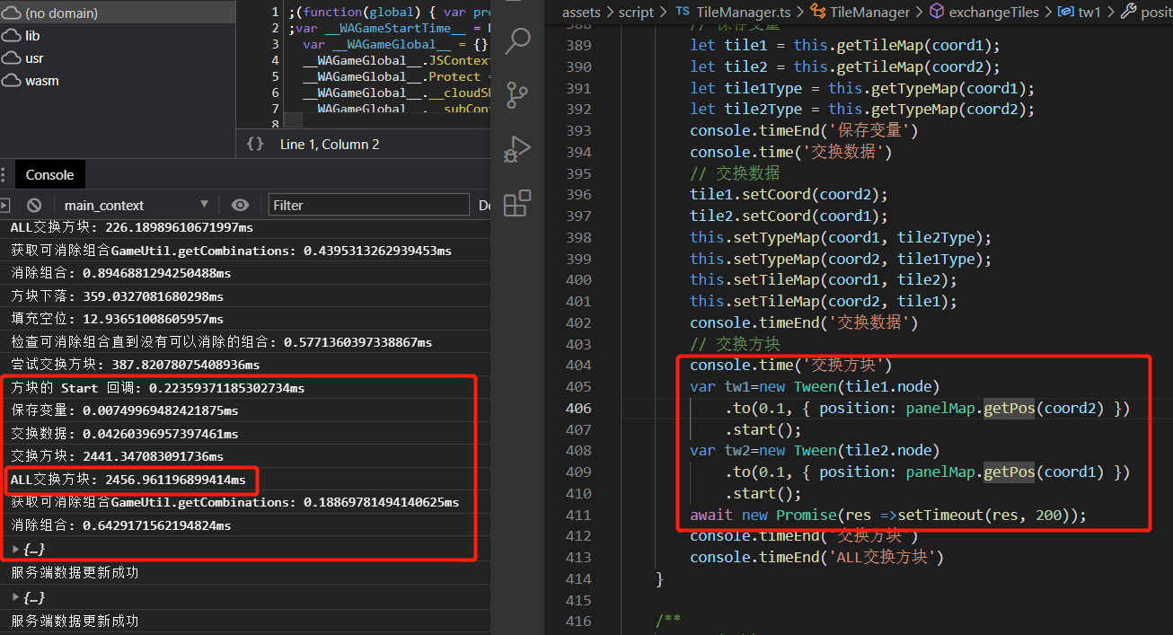Click the cloud icon beside lib
The image size is (1173, 635).
[x=11, y=36]
